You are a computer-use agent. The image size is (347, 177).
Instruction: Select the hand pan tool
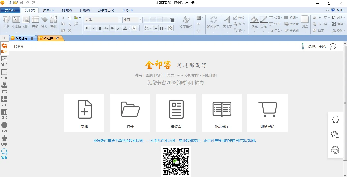click(70, 18)
